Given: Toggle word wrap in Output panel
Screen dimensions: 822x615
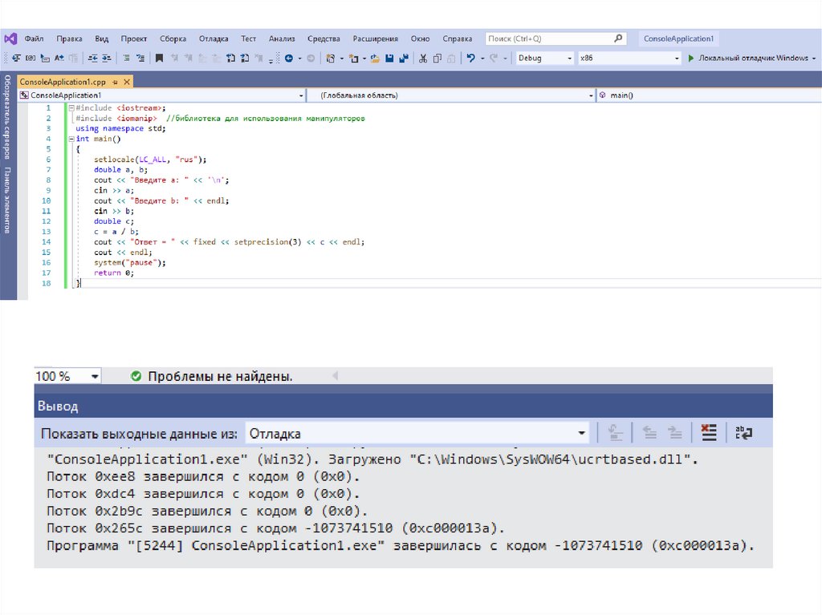Looking at the screenshot, I should [744, 433].
